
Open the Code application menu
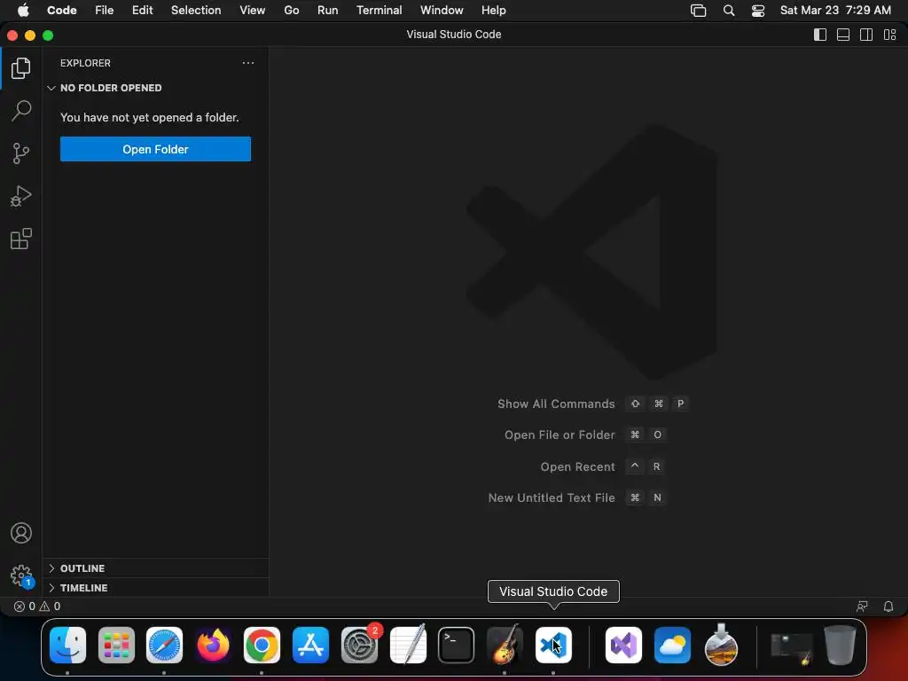click(x=62, y=11)
